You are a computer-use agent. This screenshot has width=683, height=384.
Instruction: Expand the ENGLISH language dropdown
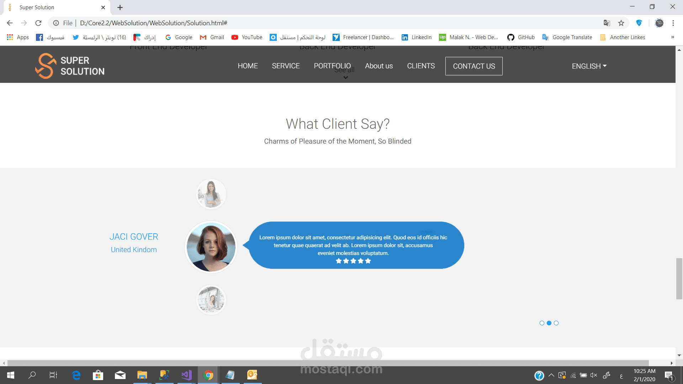[589, 66]
